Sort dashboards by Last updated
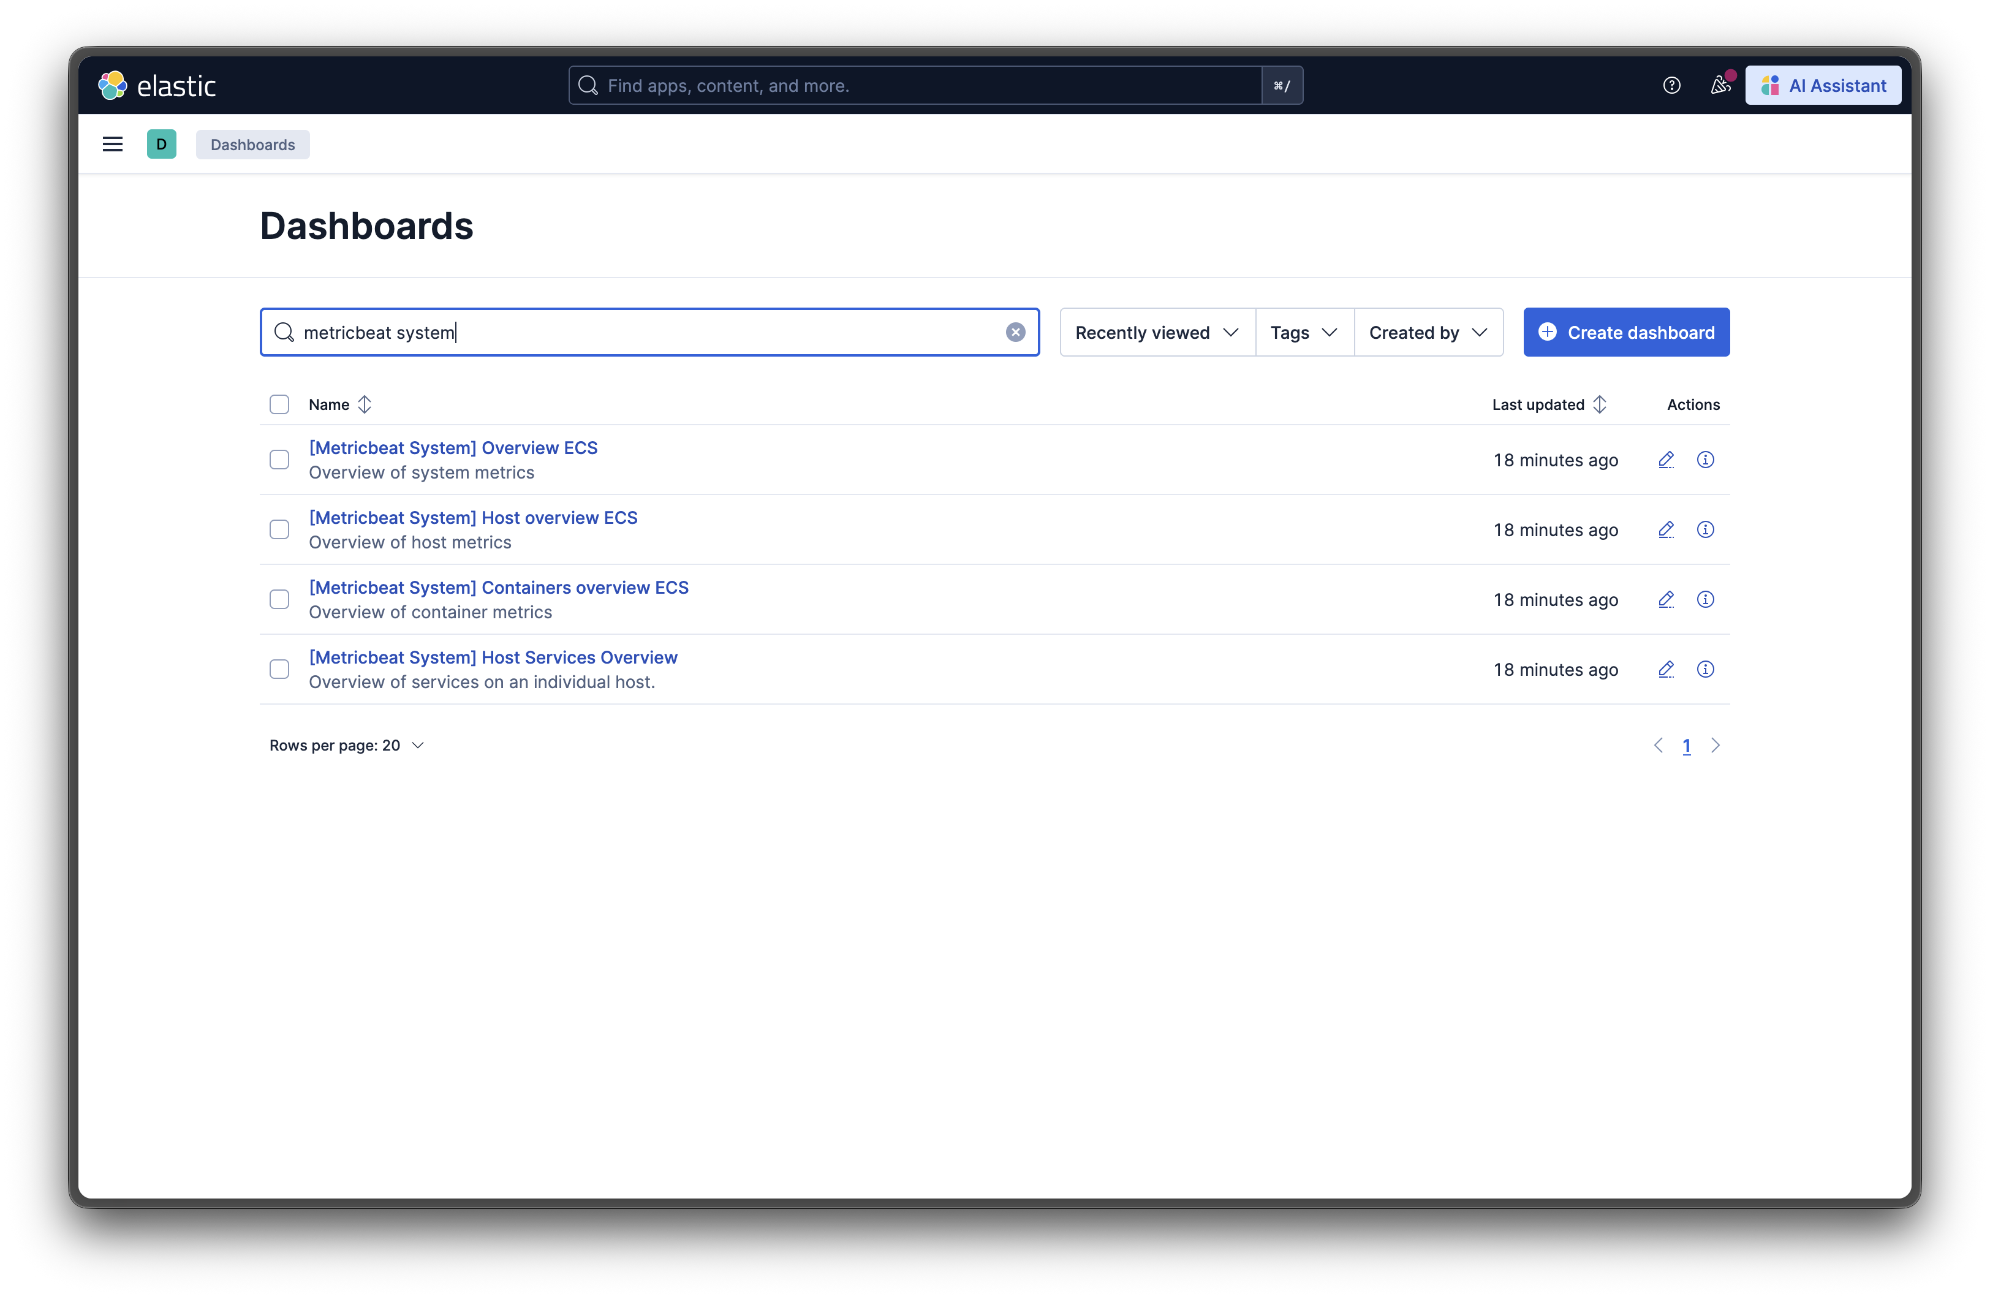1990x1299 pixels. tap(1548, 404)
